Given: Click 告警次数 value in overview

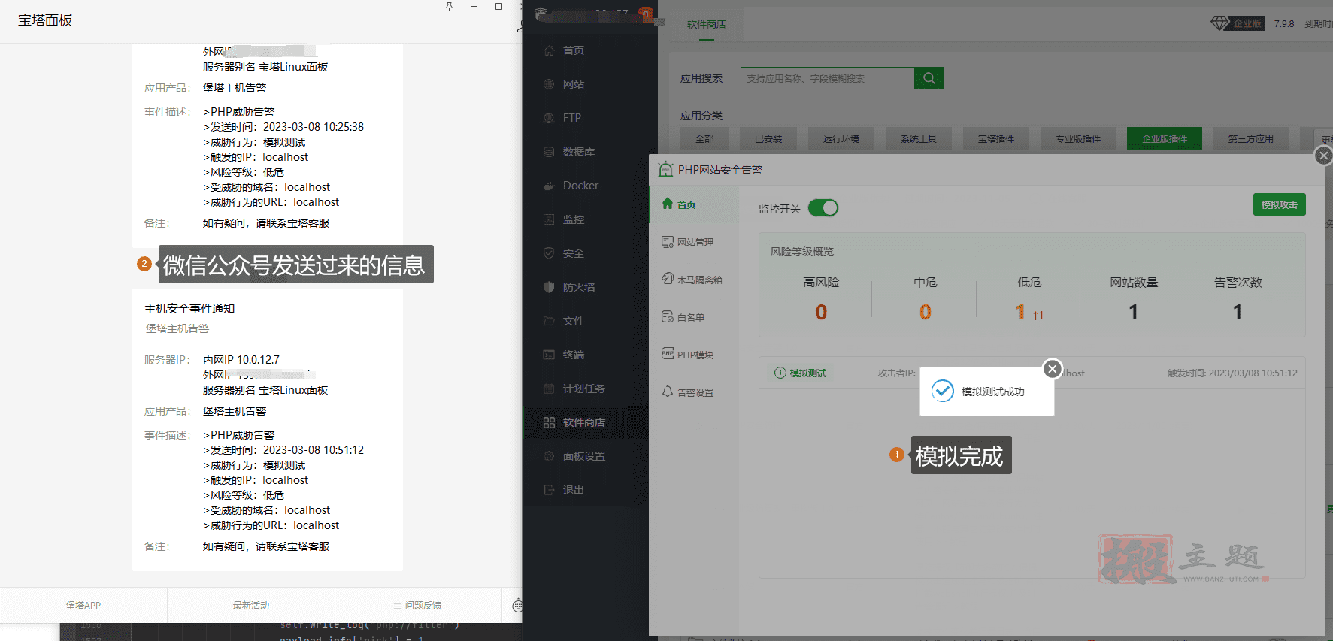Looking at the screenshot, I should (x=1238, y=312).
